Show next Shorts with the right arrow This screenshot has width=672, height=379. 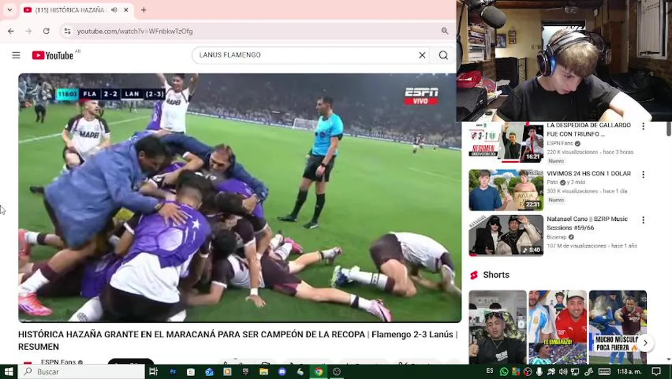[x=645, y=343]
